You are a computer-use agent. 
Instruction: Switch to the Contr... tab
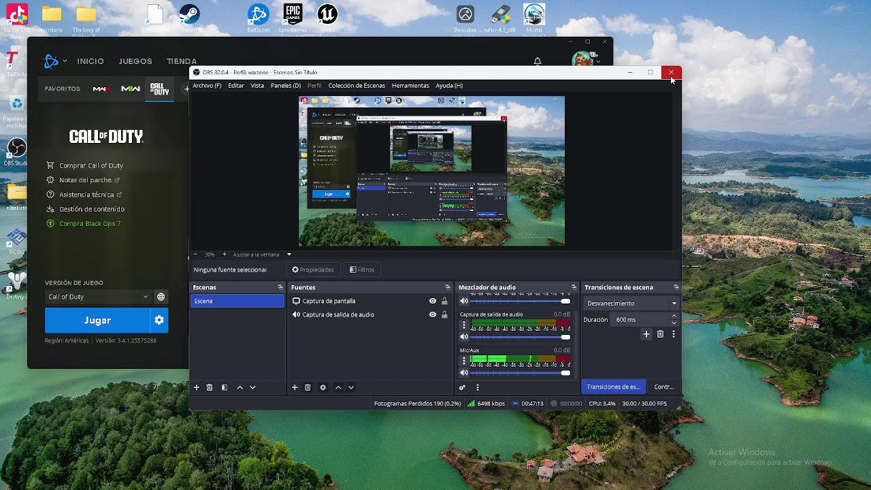click(663, 387)
